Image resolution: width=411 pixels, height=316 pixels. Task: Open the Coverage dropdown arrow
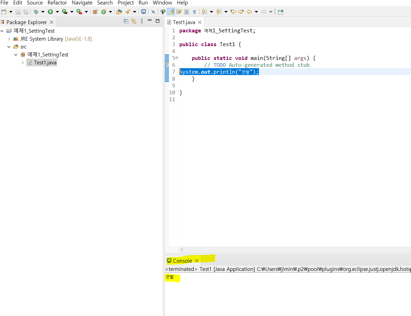(72, 12)
